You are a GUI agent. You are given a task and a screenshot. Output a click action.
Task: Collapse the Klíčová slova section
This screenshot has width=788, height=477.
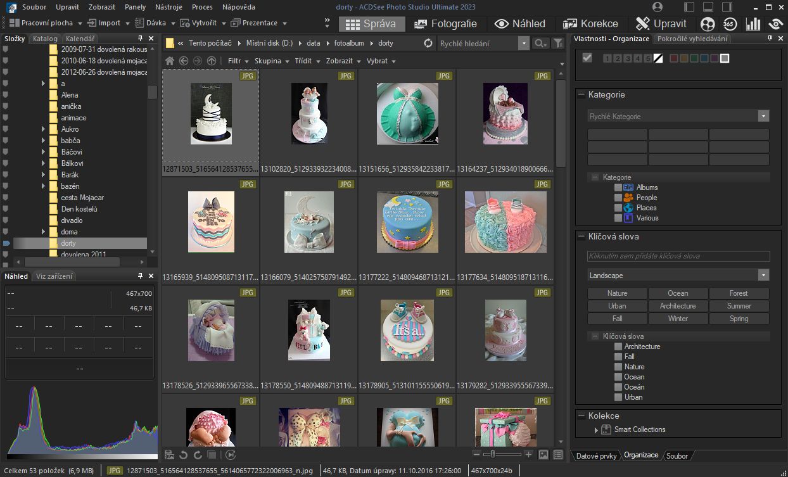pos(581,237)
